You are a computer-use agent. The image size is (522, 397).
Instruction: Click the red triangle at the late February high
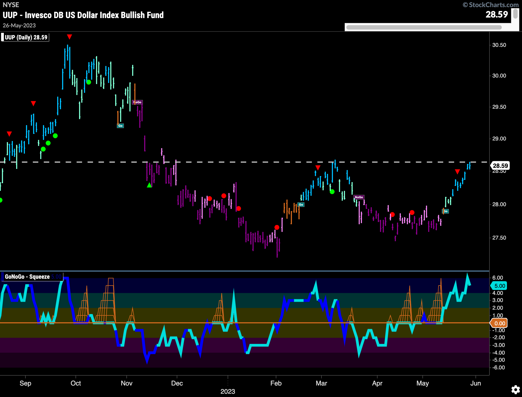pyautogui.click(x=318, y=167)
